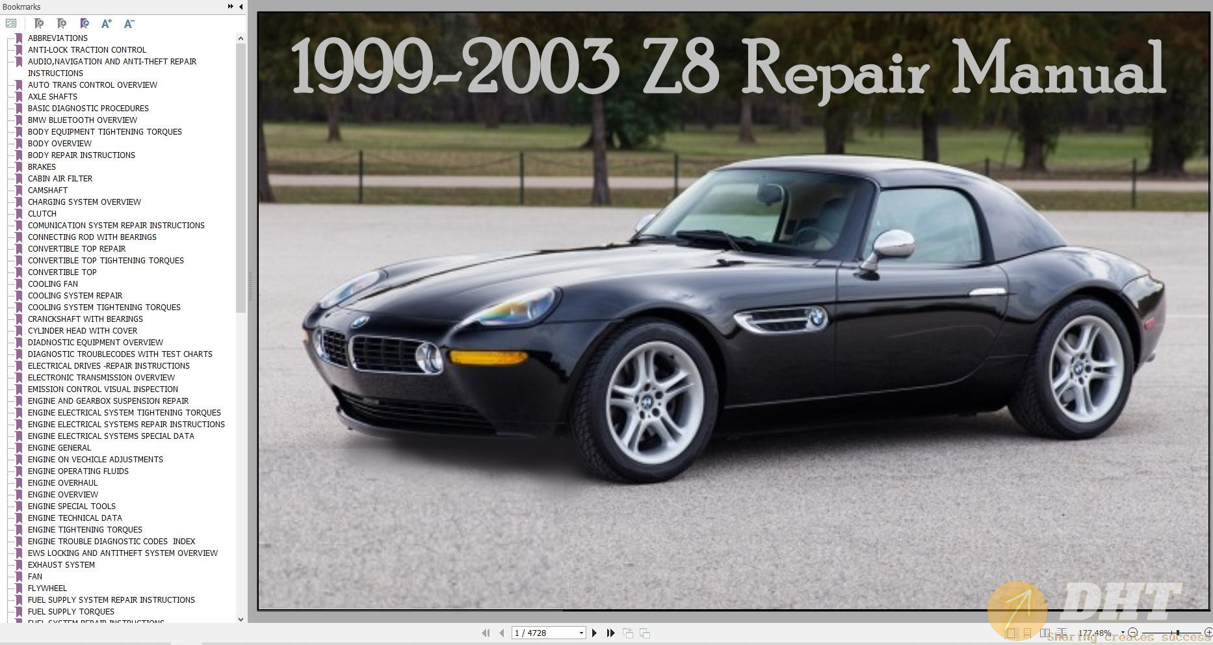Click the zoom in plus button

pos(1208,633)
